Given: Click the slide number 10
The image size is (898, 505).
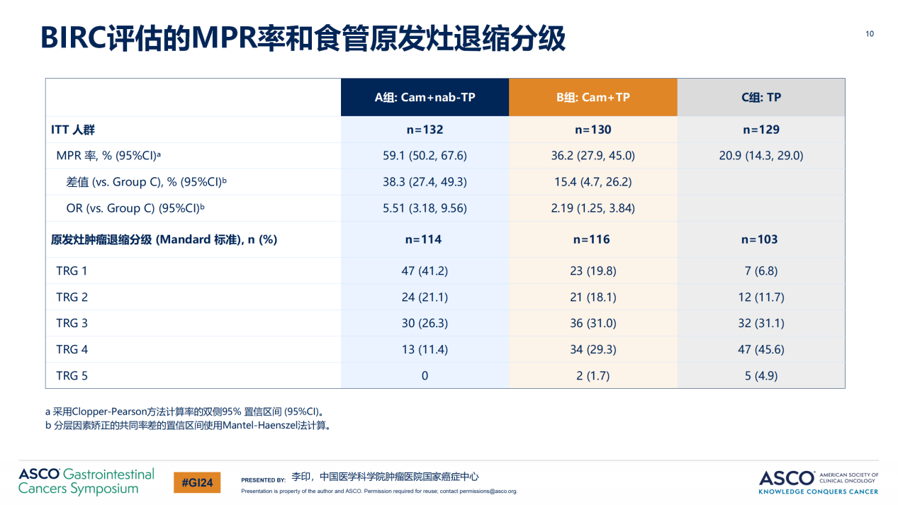Looking at the screenshot, I should (870, 34).
